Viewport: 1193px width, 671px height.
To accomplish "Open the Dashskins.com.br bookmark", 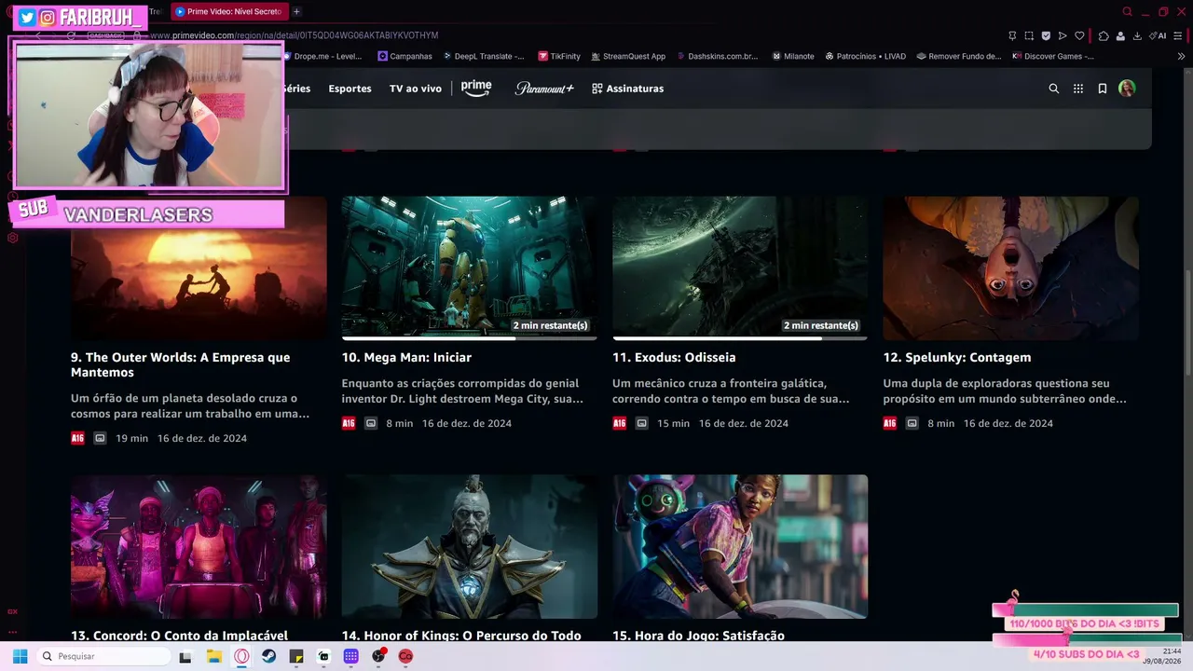I will click(717, 56).
